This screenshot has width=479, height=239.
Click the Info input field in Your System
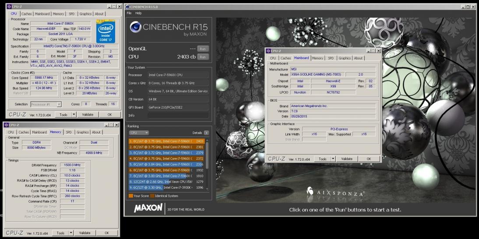pyautogui.click(x=178, y=116)
